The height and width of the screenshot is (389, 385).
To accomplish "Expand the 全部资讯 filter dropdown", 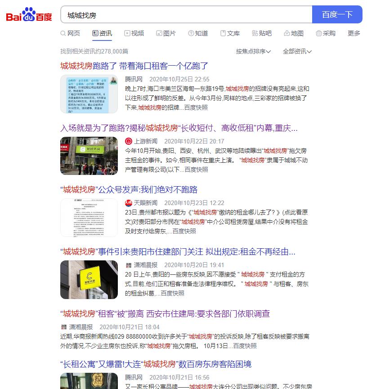I will (x=297, y=51).
